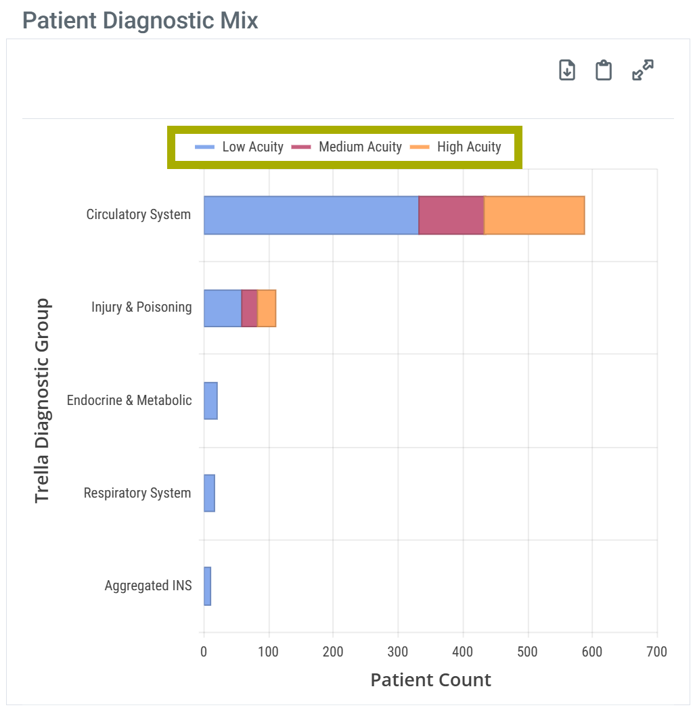Click the magenta Medium Acuity legend swatch
Screen dimensions: 695x716
point(301,147)
